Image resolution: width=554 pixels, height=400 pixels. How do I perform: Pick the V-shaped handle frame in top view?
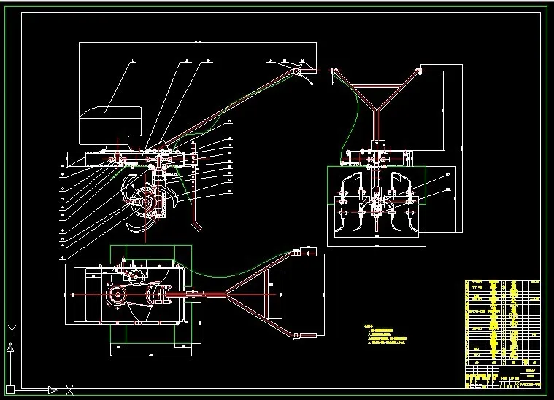click(x=260, y=294)
